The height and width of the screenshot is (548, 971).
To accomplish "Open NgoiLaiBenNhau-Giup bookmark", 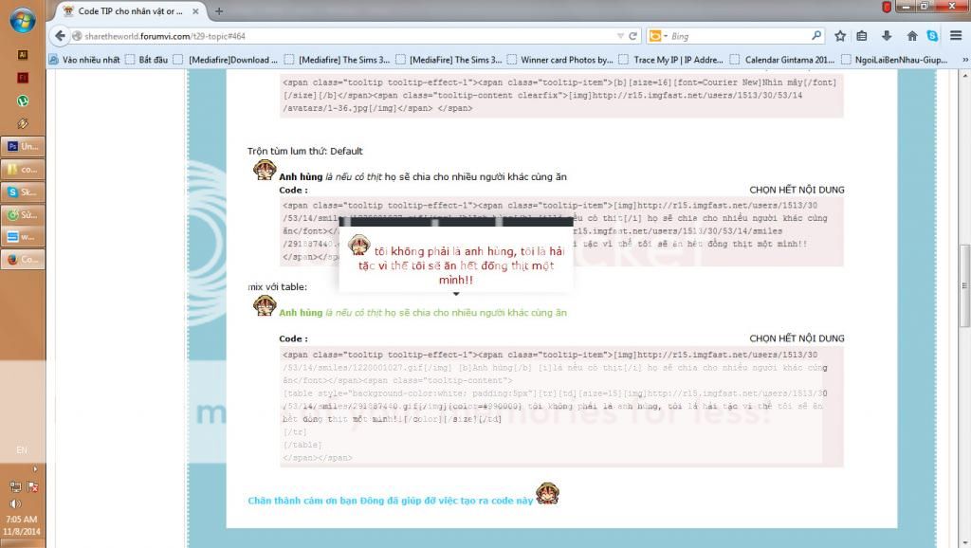I will (895, 60).
